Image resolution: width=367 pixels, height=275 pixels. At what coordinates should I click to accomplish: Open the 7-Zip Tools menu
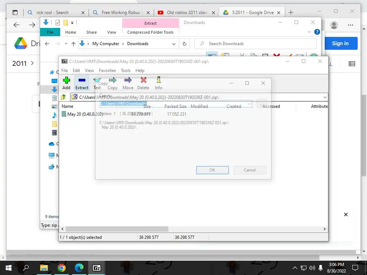[x=126, y=71]
